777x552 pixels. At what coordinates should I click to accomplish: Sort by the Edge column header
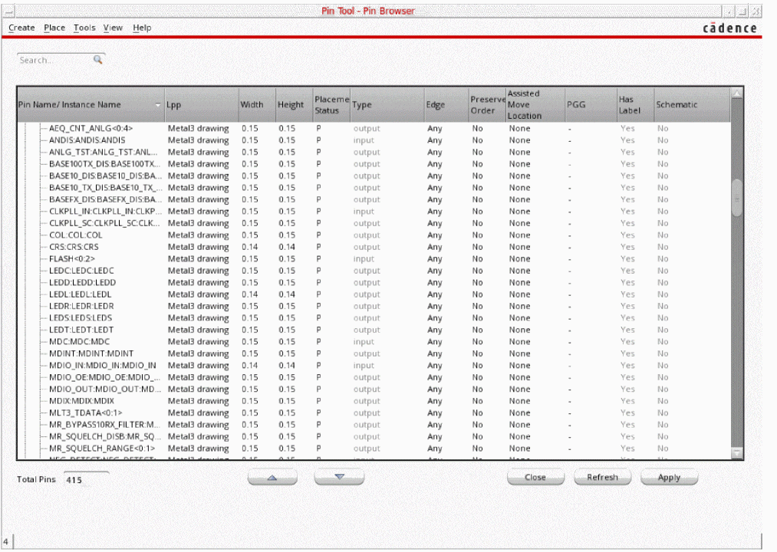click(x=446, y=104)
